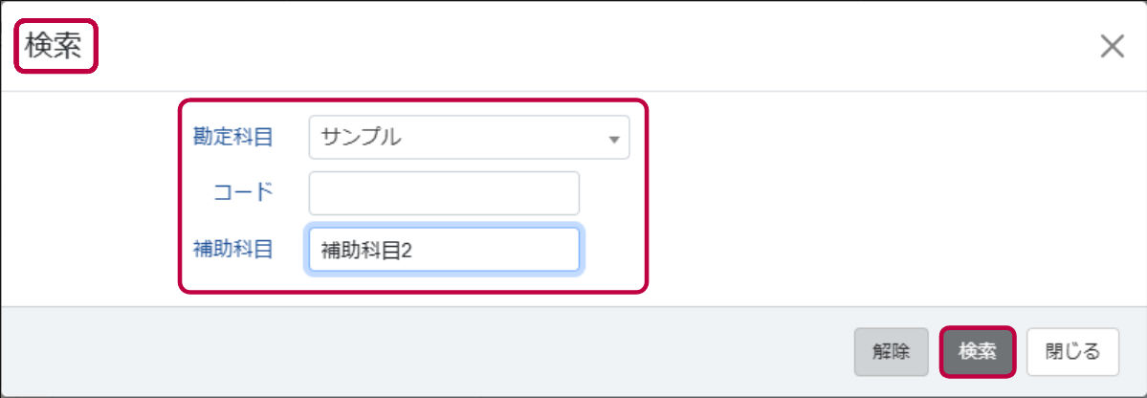Run the search with the dark 検索 button
The width and height of the screenshot is (1147, 398).
pyautogui.click(x=978, y=352)
